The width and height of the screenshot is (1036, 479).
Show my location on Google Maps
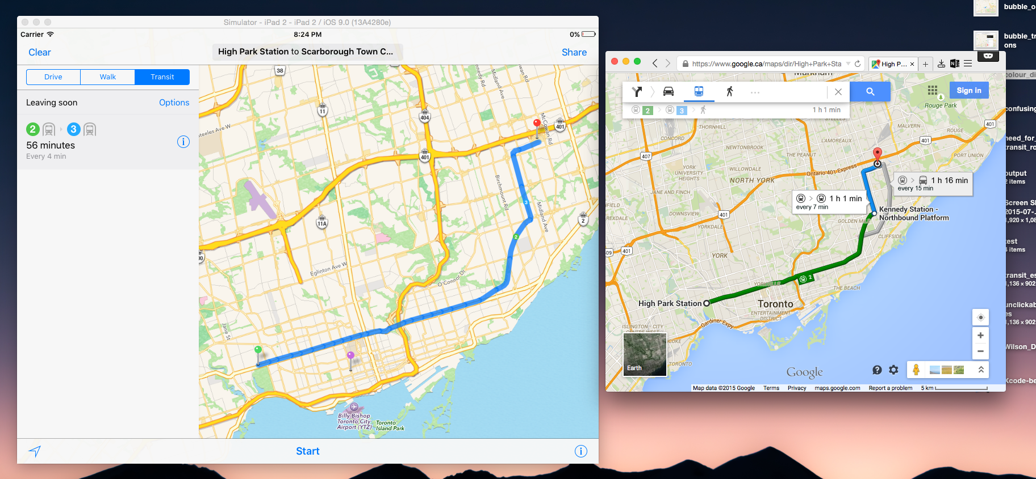[x=980, y=317]
